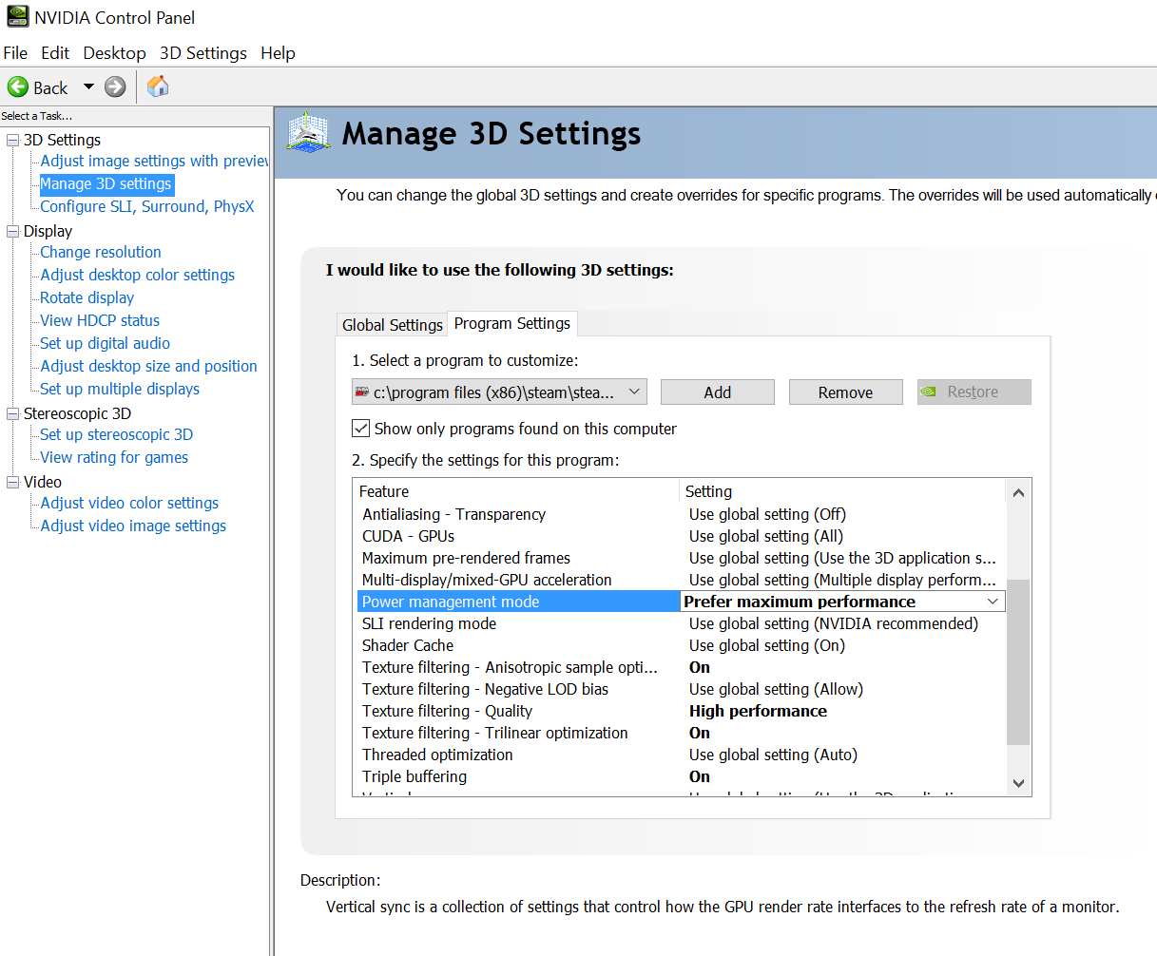Viewport: 1157px width, 956px height.
Task: Open the Help menu
Action: [x=279, y=53]
